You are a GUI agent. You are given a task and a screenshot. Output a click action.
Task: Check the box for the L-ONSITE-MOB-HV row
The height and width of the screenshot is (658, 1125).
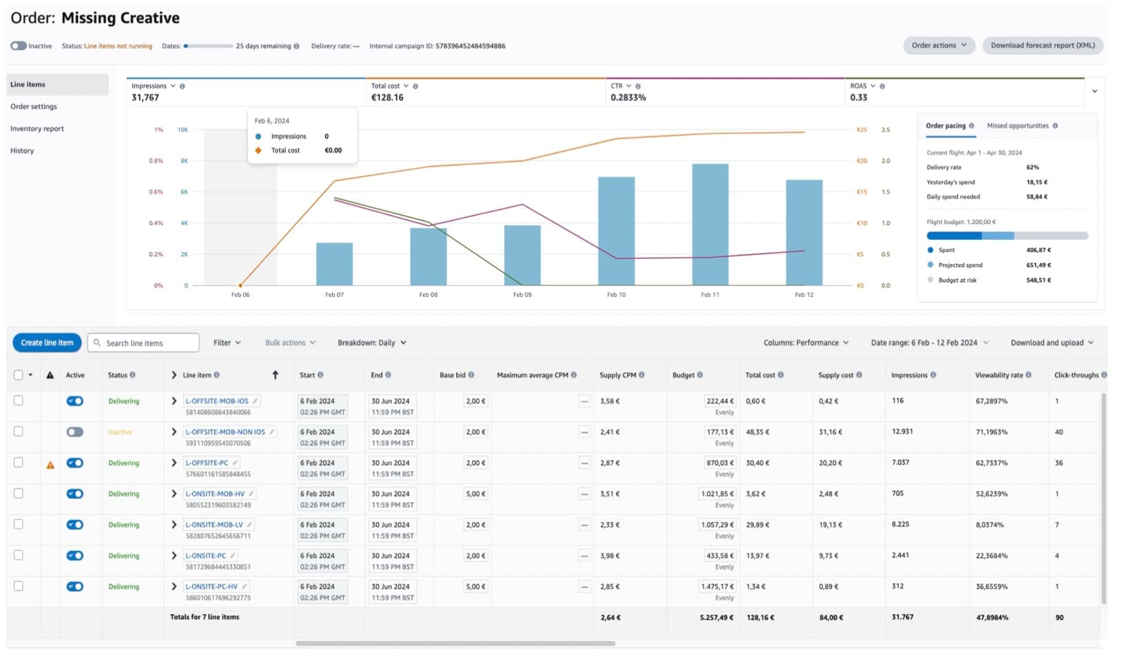tap(19, 493)
